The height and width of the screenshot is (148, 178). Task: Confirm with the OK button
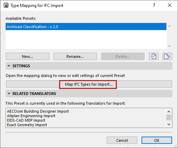click(x=157, y=140)
